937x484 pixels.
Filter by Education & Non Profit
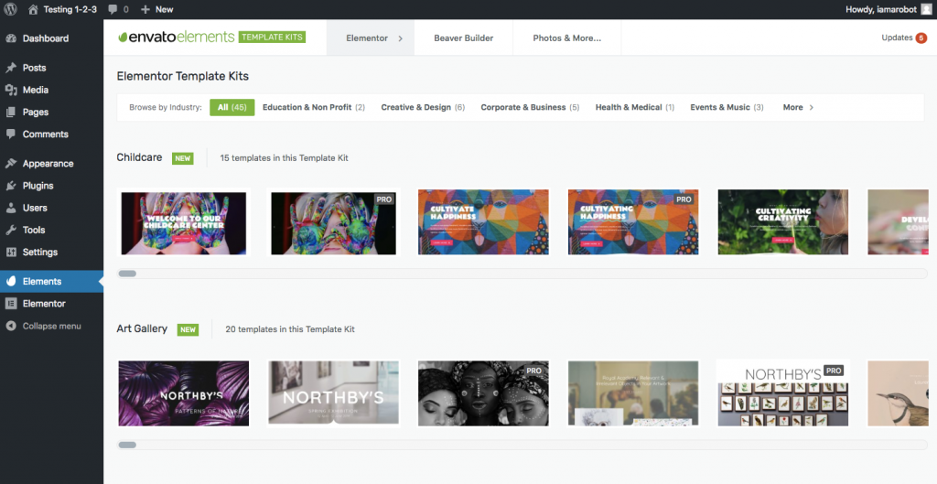point(314,108)
